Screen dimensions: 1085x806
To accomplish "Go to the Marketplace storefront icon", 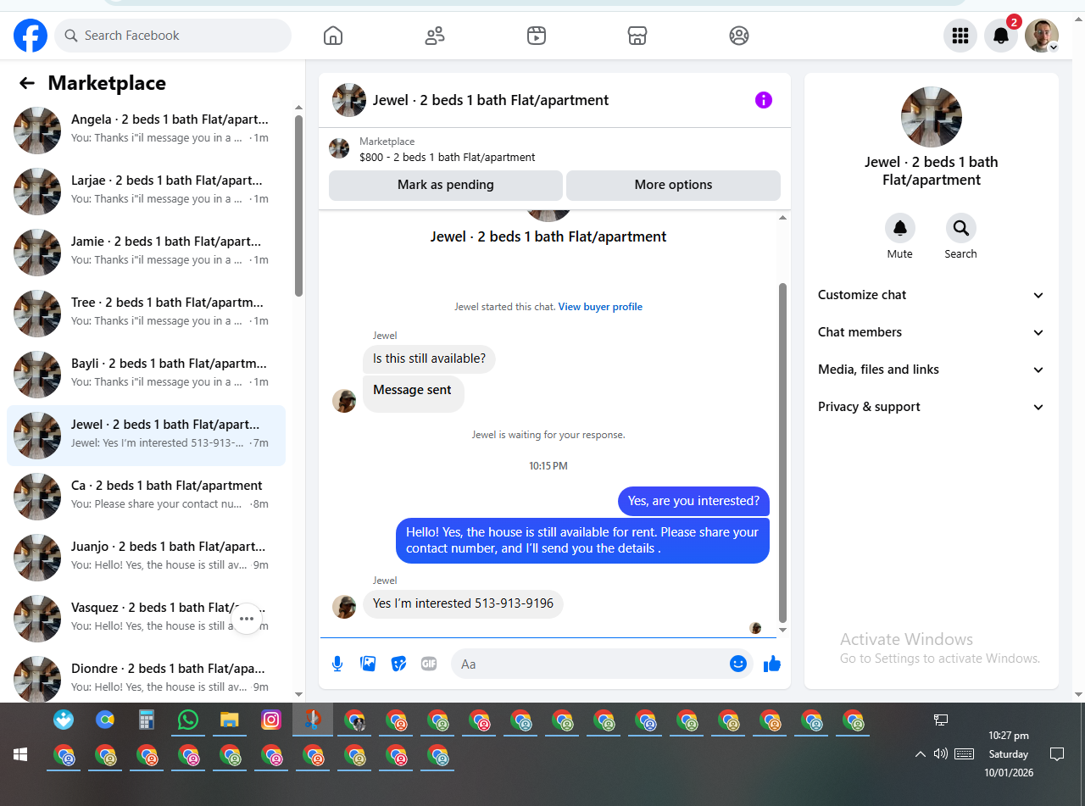I will (637, 36).
